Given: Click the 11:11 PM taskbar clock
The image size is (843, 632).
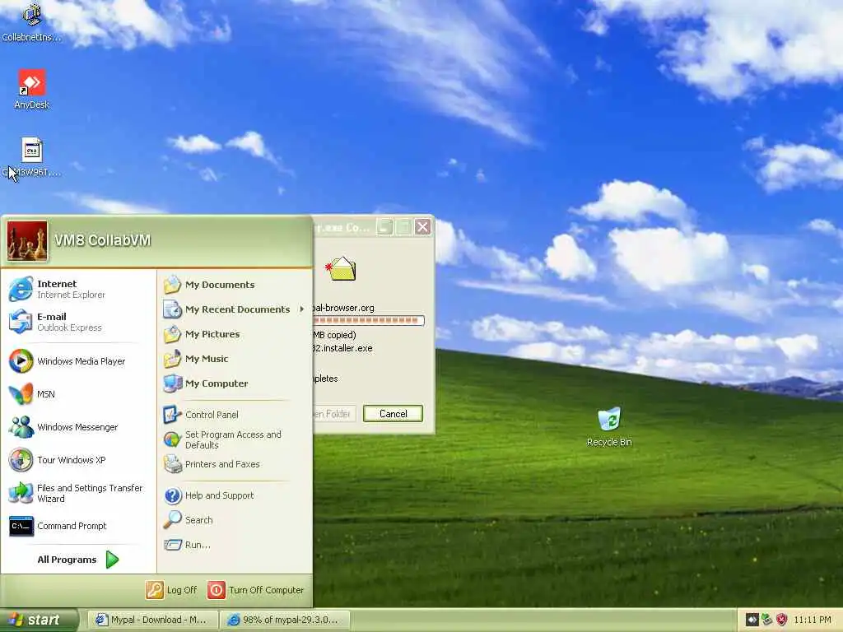Looking at the screenshot, I should 813,620.
